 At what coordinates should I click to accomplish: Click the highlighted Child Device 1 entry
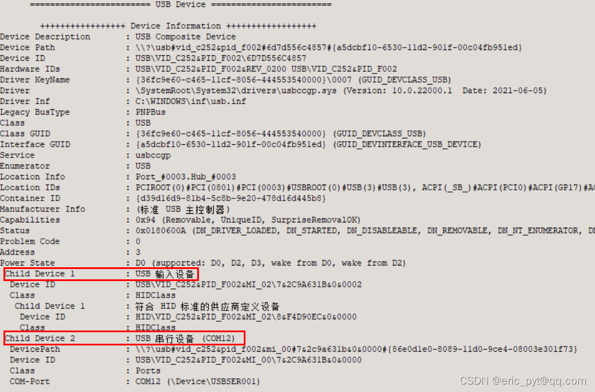tap(101, 274)
